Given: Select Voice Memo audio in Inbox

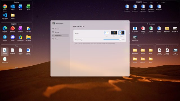Looking at the screenshot, I should [159, 52].
